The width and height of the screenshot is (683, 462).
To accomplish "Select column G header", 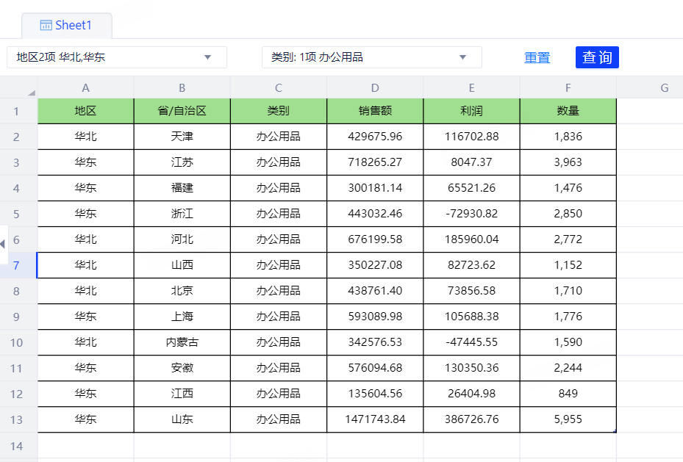I will click(x=664, y=88).
